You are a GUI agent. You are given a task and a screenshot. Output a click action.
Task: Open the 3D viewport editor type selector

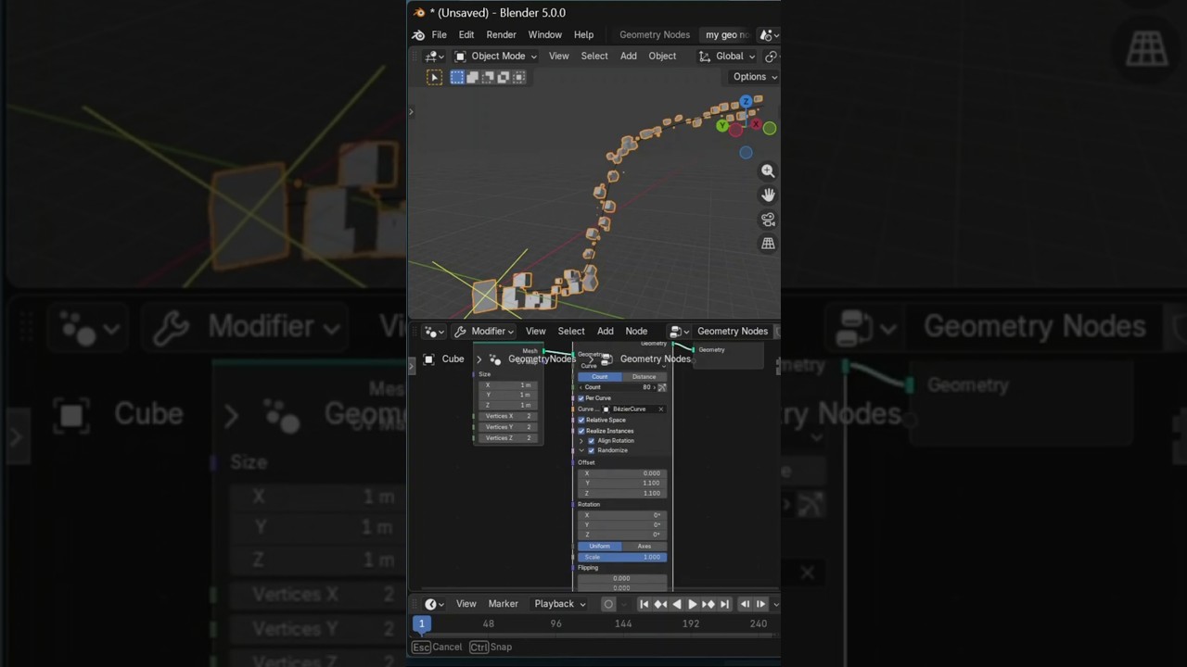pos(434,57)
